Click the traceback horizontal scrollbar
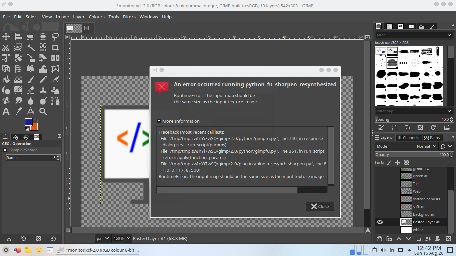 coord(227,190)
